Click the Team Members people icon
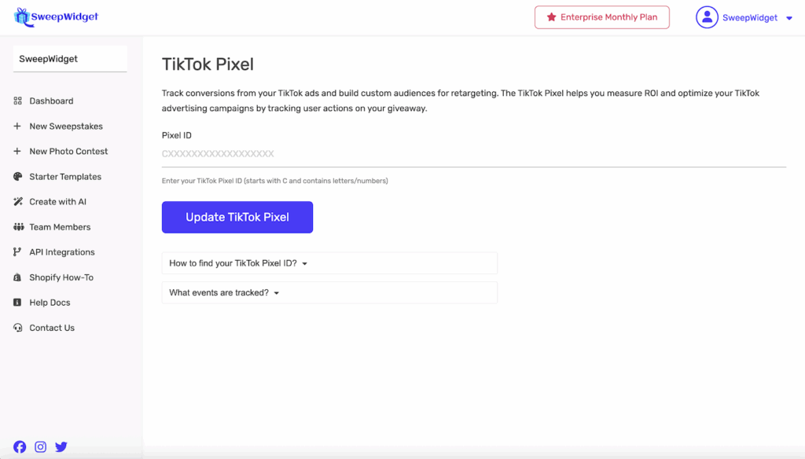 pos(17,227)
